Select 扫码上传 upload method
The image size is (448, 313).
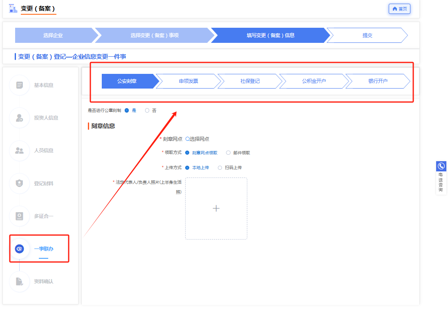click(220, 168)
